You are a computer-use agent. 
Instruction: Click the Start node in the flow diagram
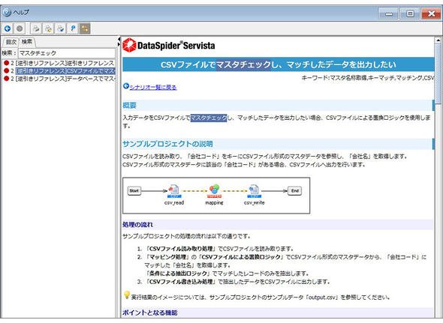134,190
